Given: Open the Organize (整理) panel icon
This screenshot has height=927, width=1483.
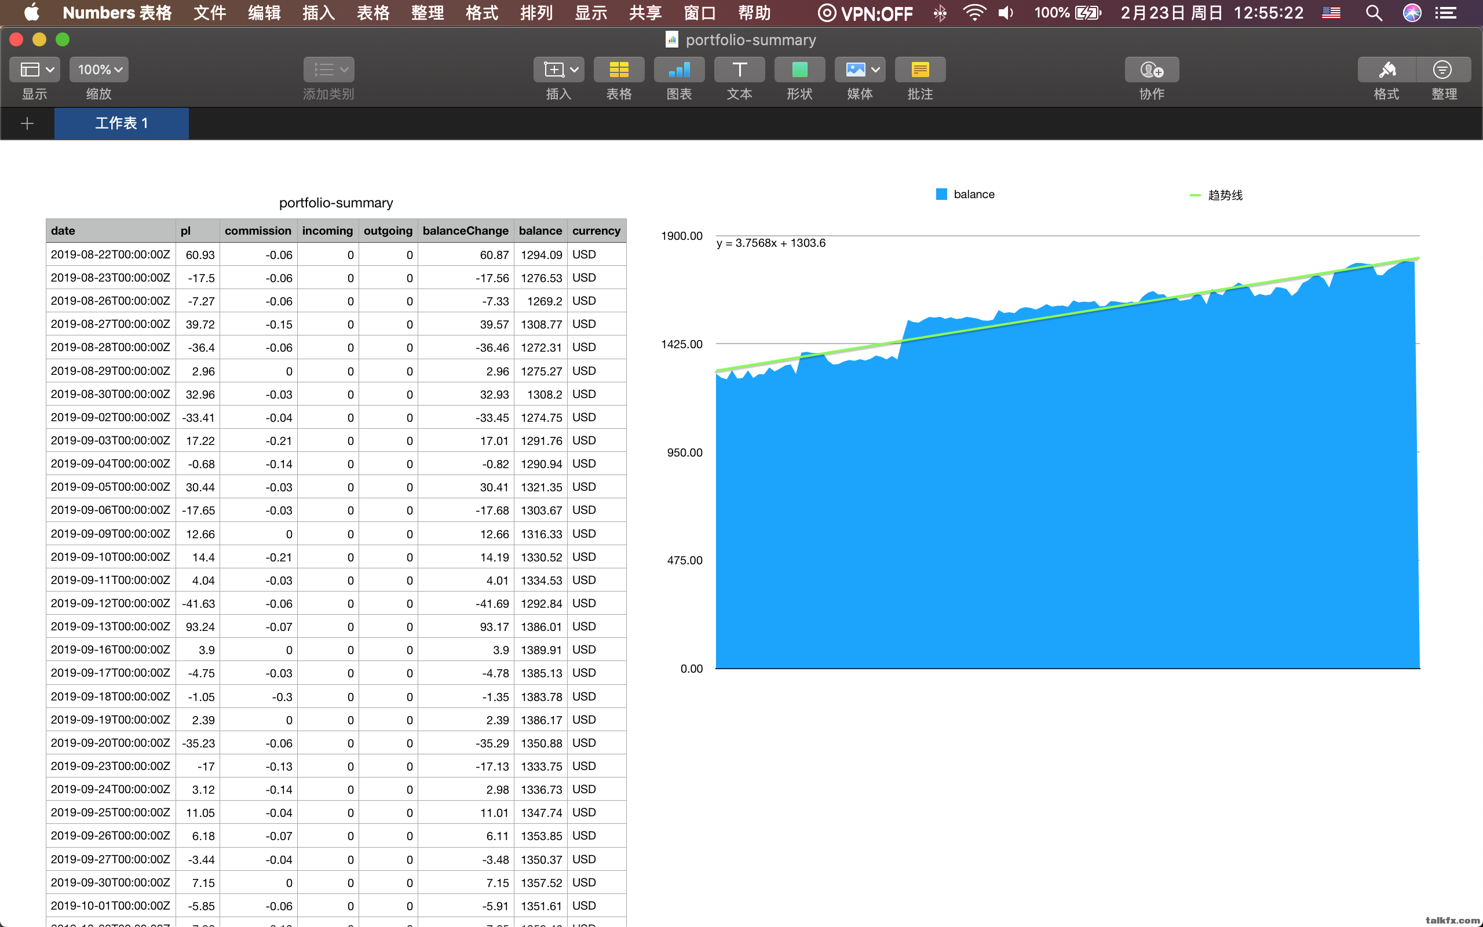Looking at the screenshot, I should pos(1443,70).
